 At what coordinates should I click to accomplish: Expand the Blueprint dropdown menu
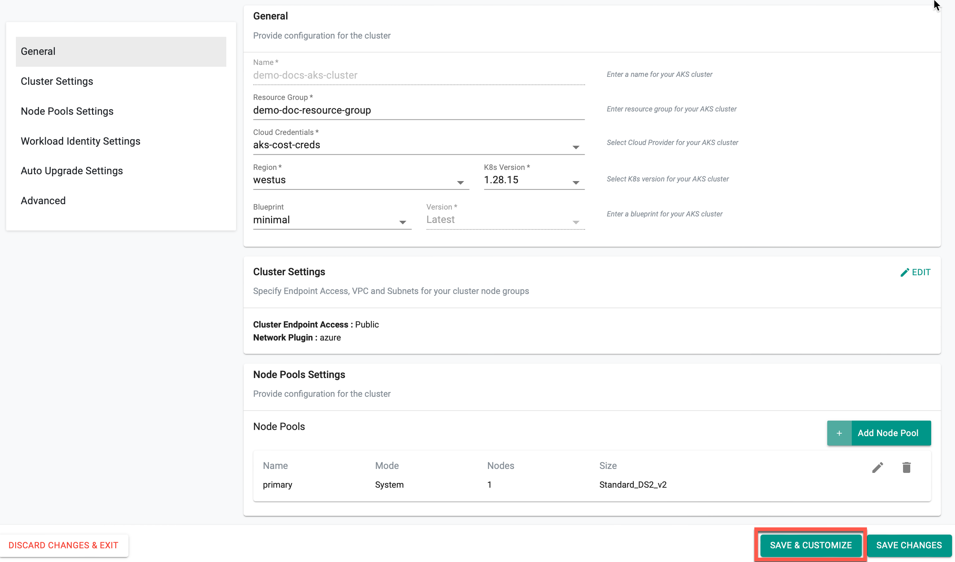pyautogui.click(x=403, y=220)
